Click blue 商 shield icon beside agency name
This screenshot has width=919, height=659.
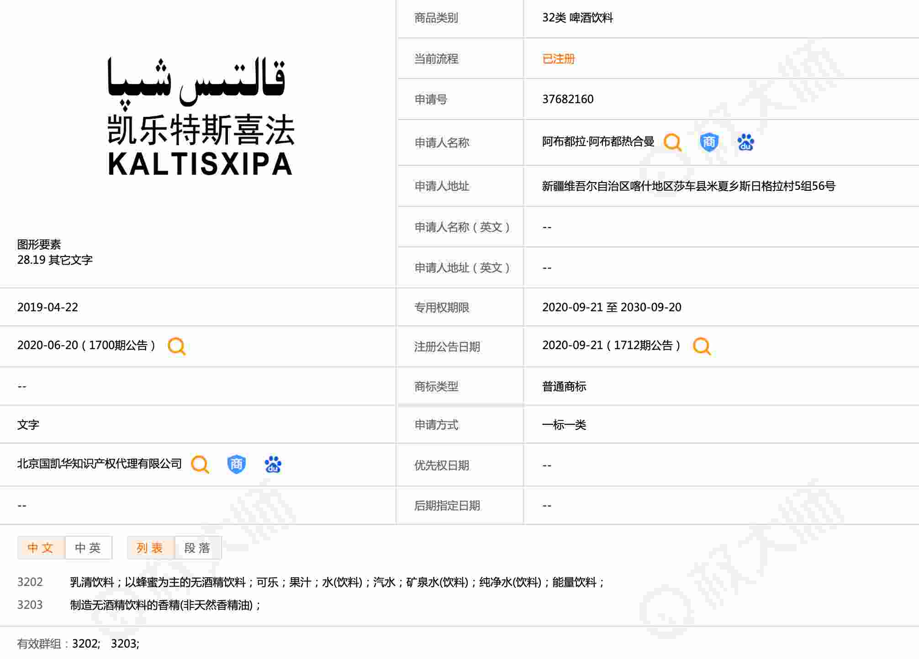236,465
